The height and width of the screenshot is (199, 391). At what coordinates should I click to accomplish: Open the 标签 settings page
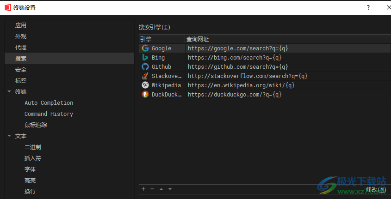pyautogui.click(x=21, y=80)
